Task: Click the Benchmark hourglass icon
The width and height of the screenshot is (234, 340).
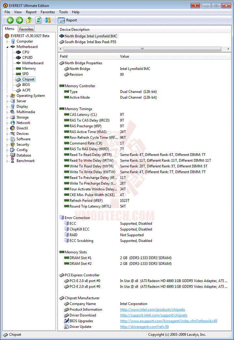Action: [13, 161]
